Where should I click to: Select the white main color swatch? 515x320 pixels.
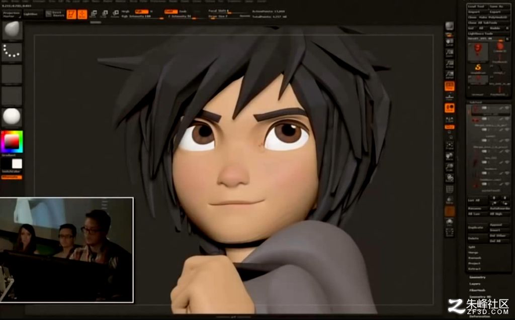coord(17,163)
